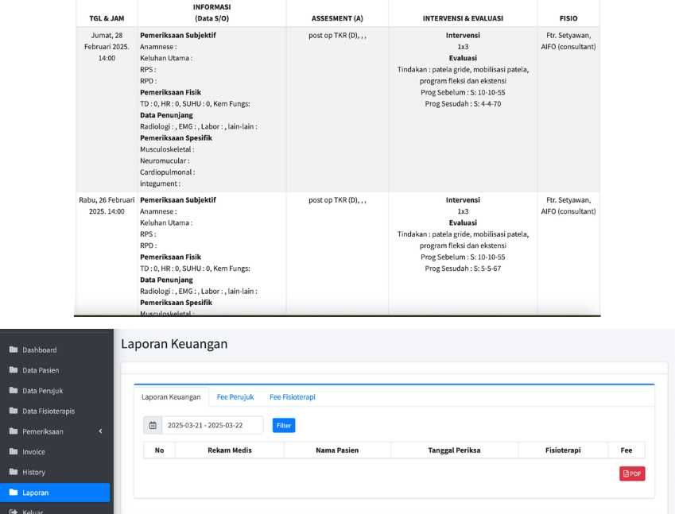Select the Laporan Keuangan tab
675x514 pixels.
click(x=171, y=396)
